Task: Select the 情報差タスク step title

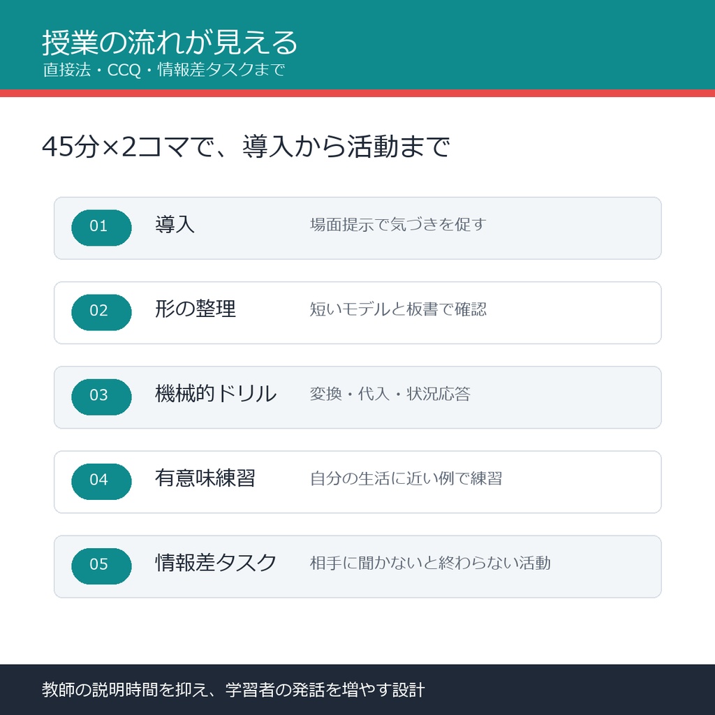Action: pos(216,563)
